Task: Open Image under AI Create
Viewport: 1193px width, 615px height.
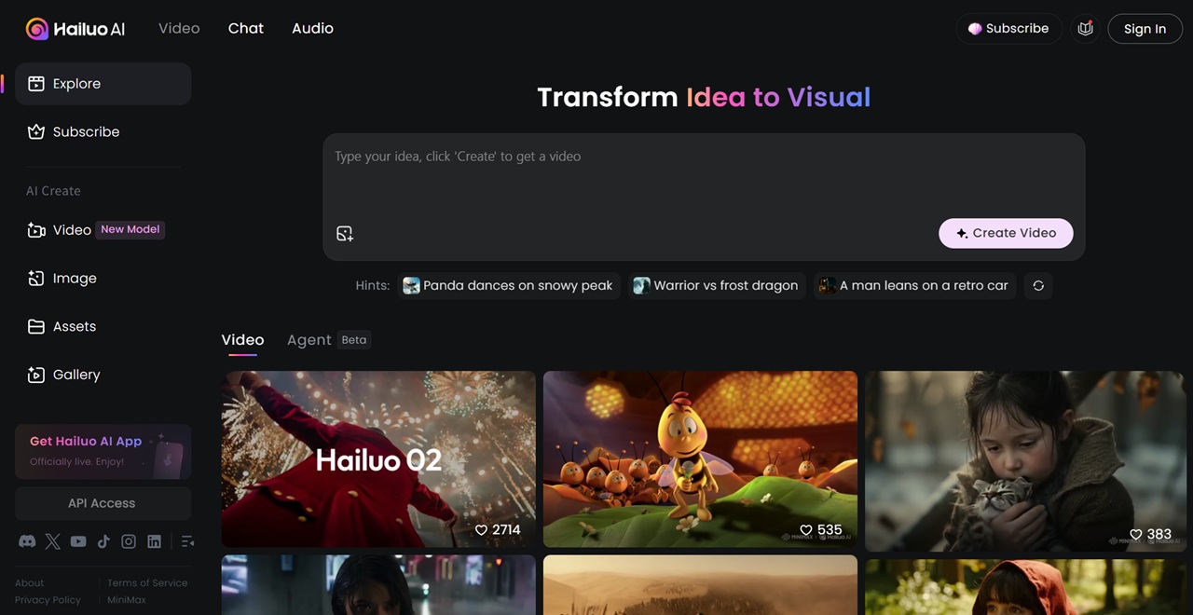Action: click(103, 279)
